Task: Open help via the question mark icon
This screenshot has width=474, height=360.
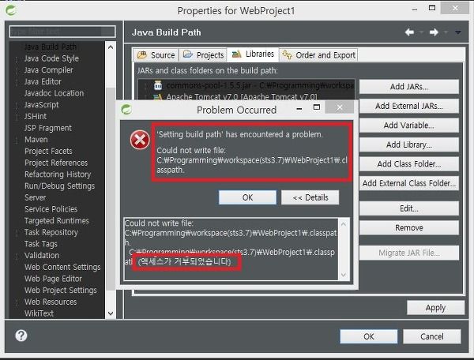Action: pyautogui.click(x=21, y=336)
